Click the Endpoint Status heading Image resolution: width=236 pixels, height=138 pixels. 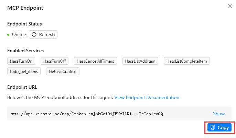point(24,24)
